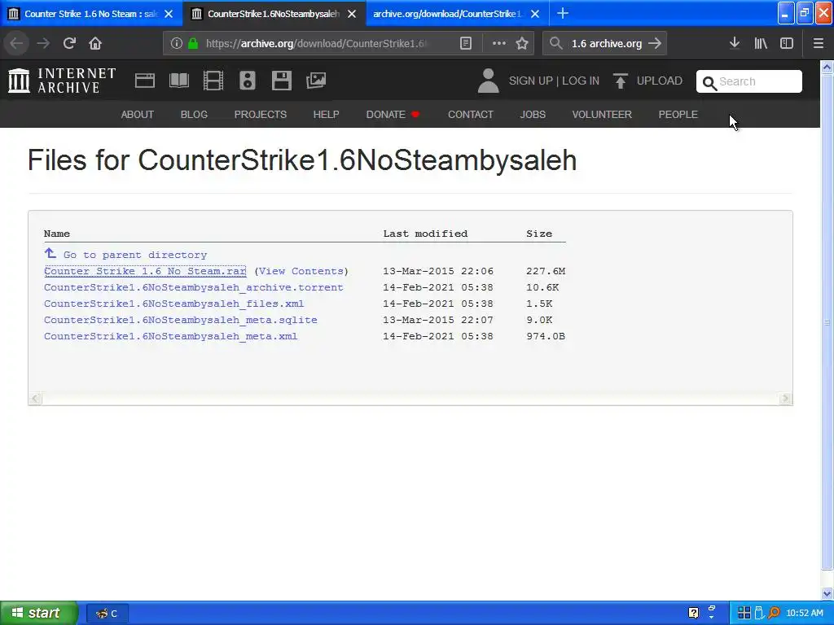Click Go to parent directory link
The image size is (834, 625).
(135, 255)
